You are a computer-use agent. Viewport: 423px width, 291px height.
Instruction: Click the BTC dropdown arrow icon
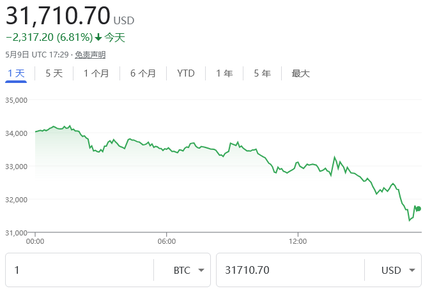201,270
